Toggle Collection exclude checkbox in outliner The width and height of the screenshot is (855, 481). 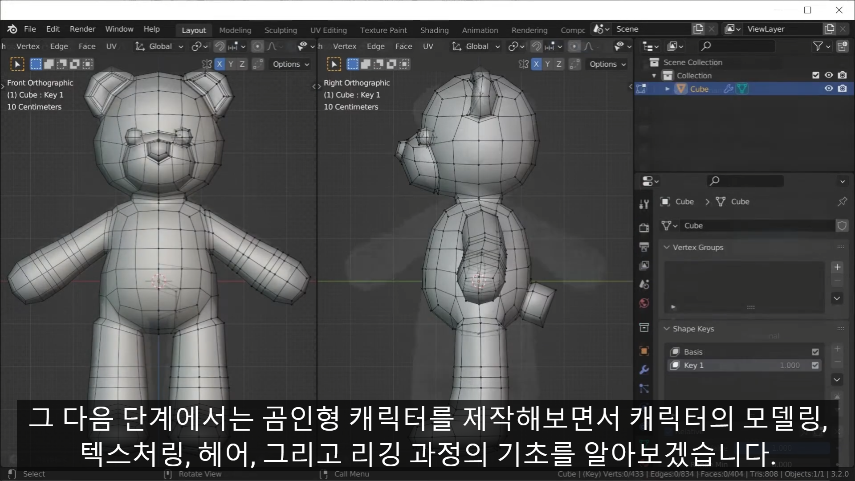(x=815, y=75)
